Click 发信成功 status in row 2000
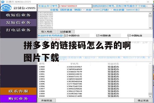 113,96
